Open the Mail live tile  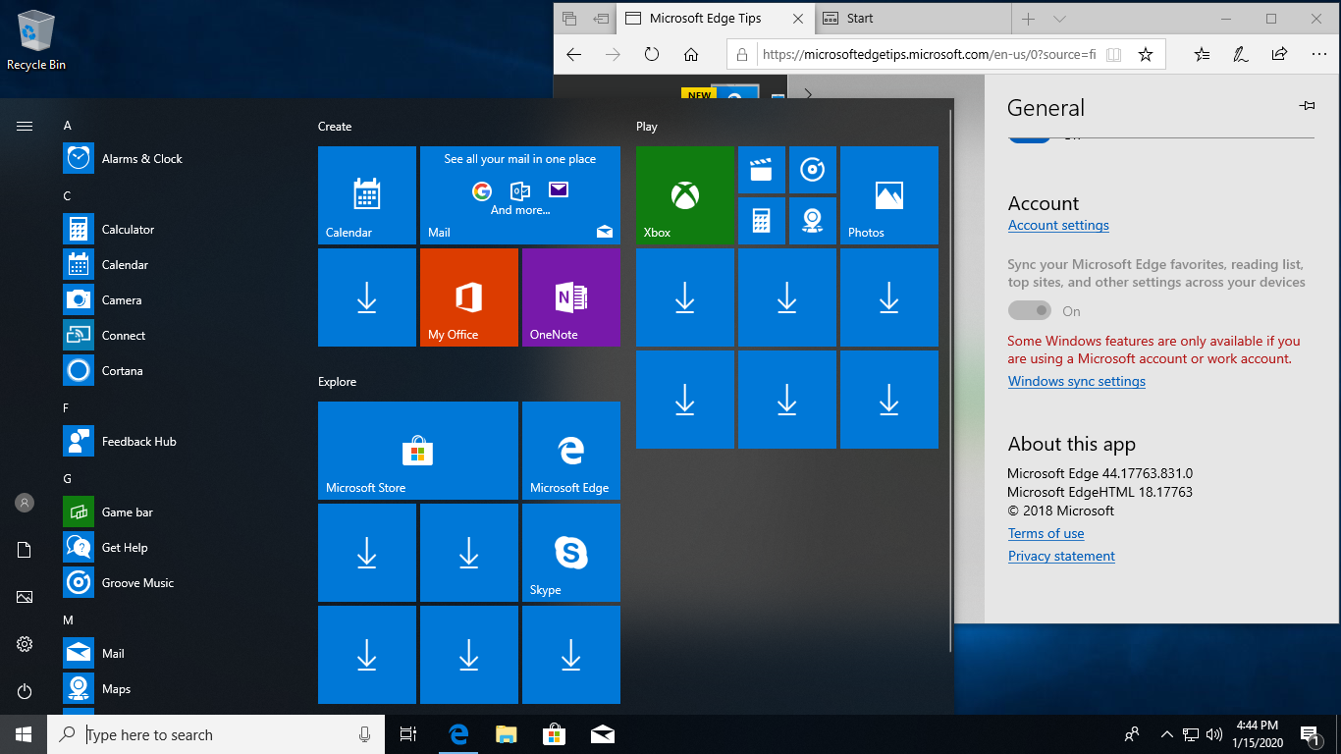click(520, 195)
